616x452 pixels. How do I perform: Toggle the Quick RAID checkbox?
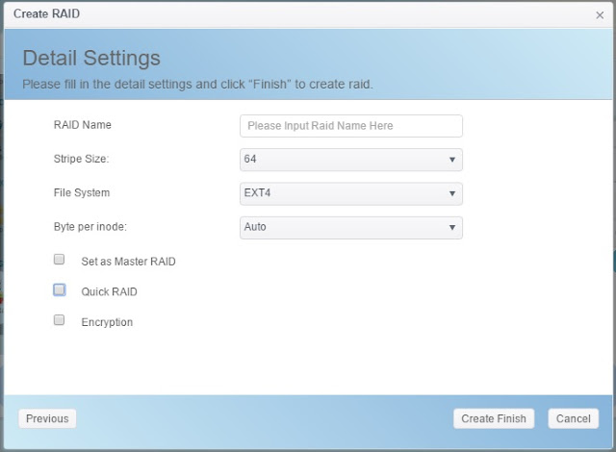(x=60, y=290)
